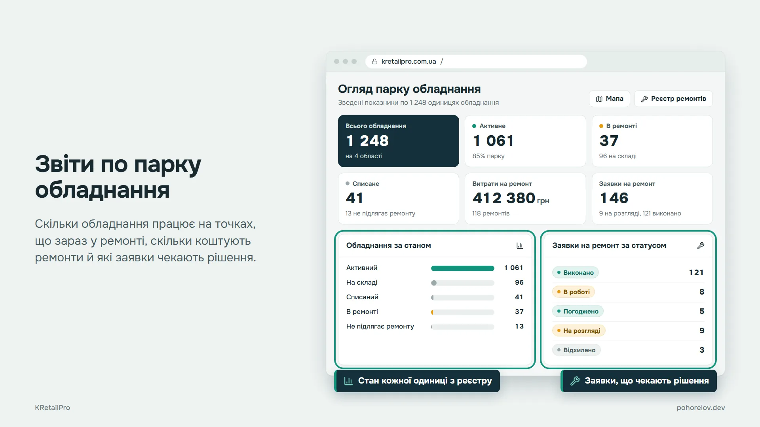
Task: Click the wrench icon in Реєстр ремонтів button
Action: tap(644, 99)
